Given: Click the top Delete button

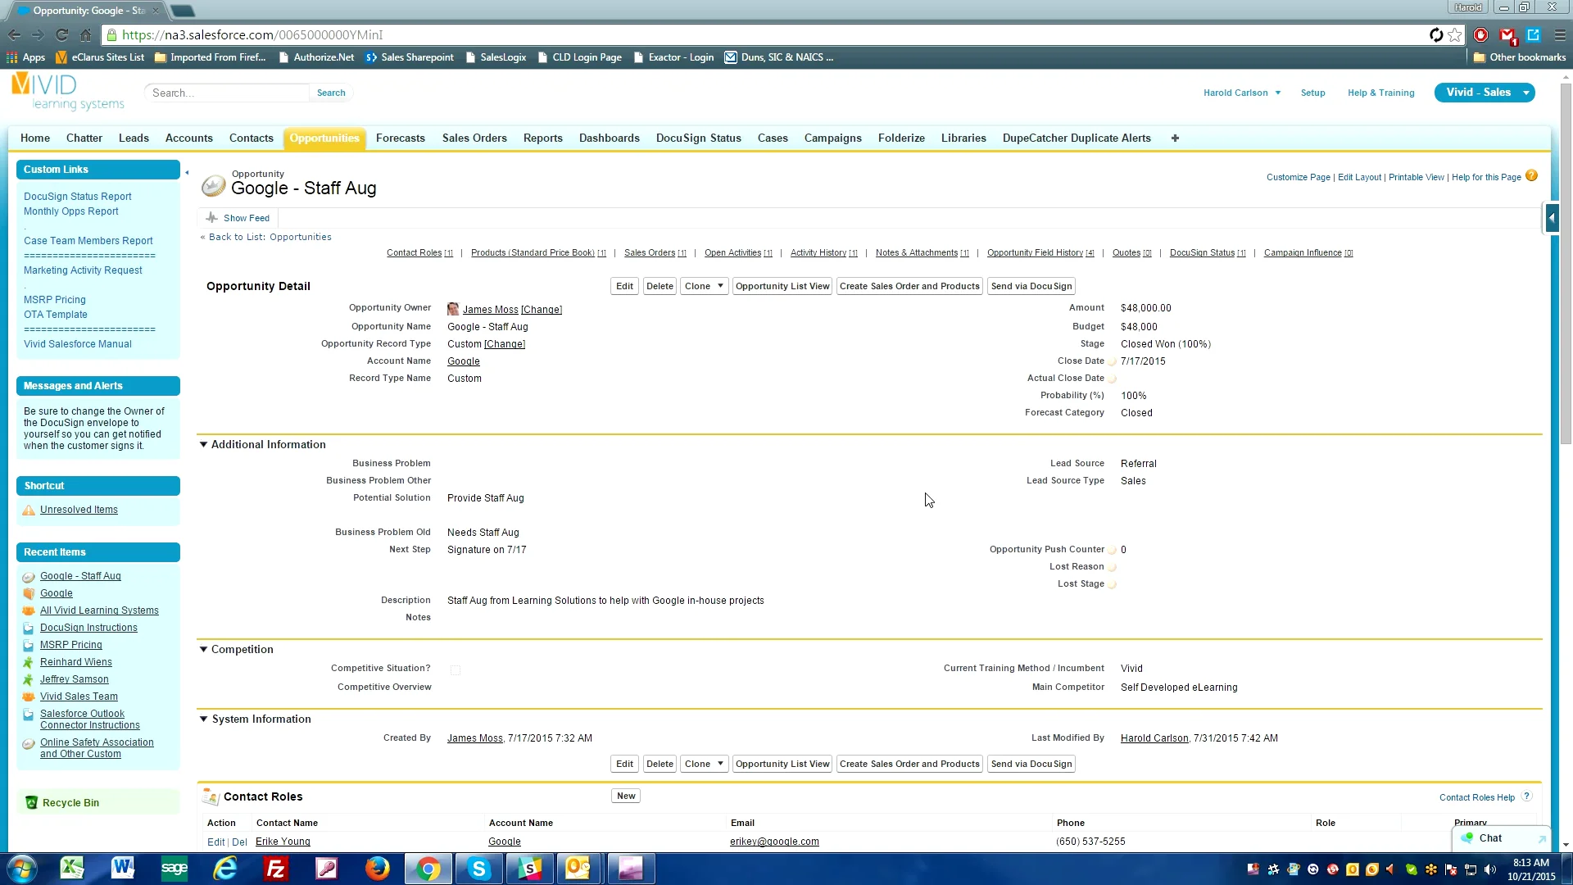Looking at the screenshot, I should 660,286.
